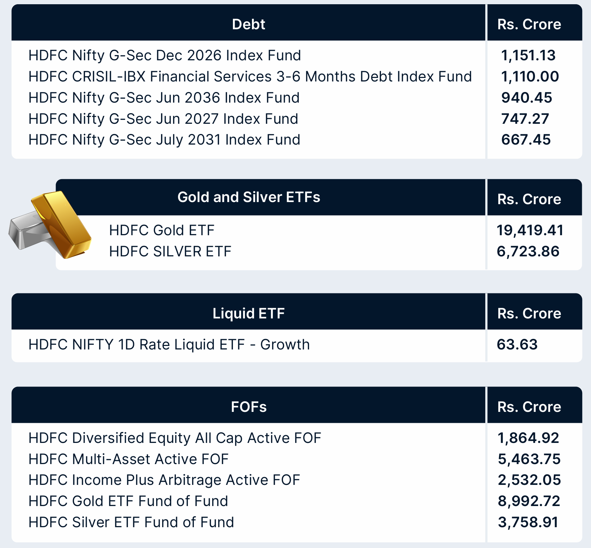Select HDFC Nifty G-Sec Jun 2036 Index Fund
Image resolution: width=591 pixels, height=548 pixels.
[164, 98]
